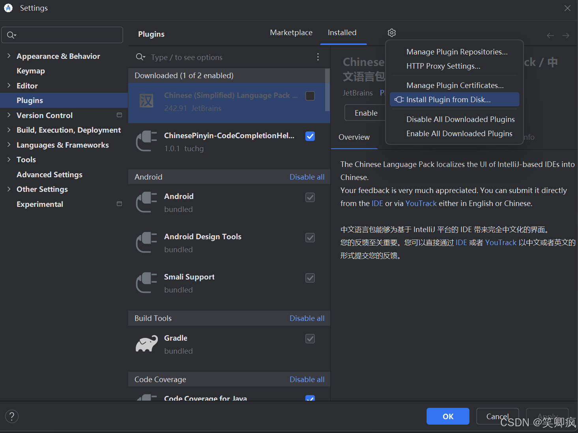Click ChinesePinyin plugin plug icon

146,141
